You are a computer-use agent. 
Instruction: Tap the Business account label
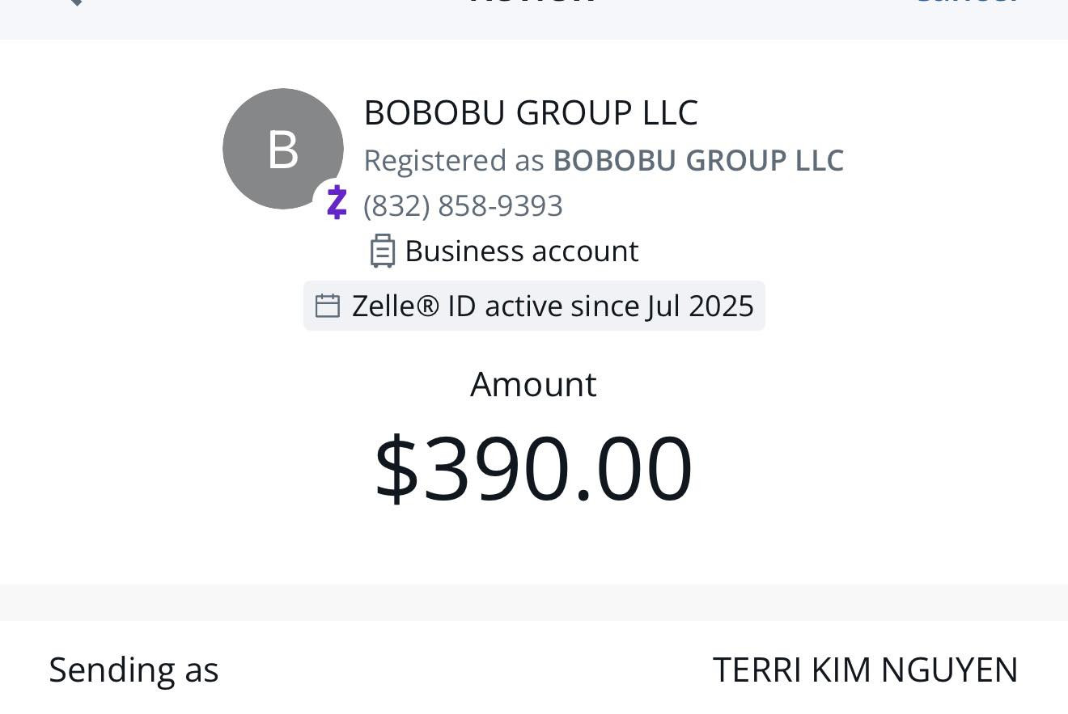(521, 251)
